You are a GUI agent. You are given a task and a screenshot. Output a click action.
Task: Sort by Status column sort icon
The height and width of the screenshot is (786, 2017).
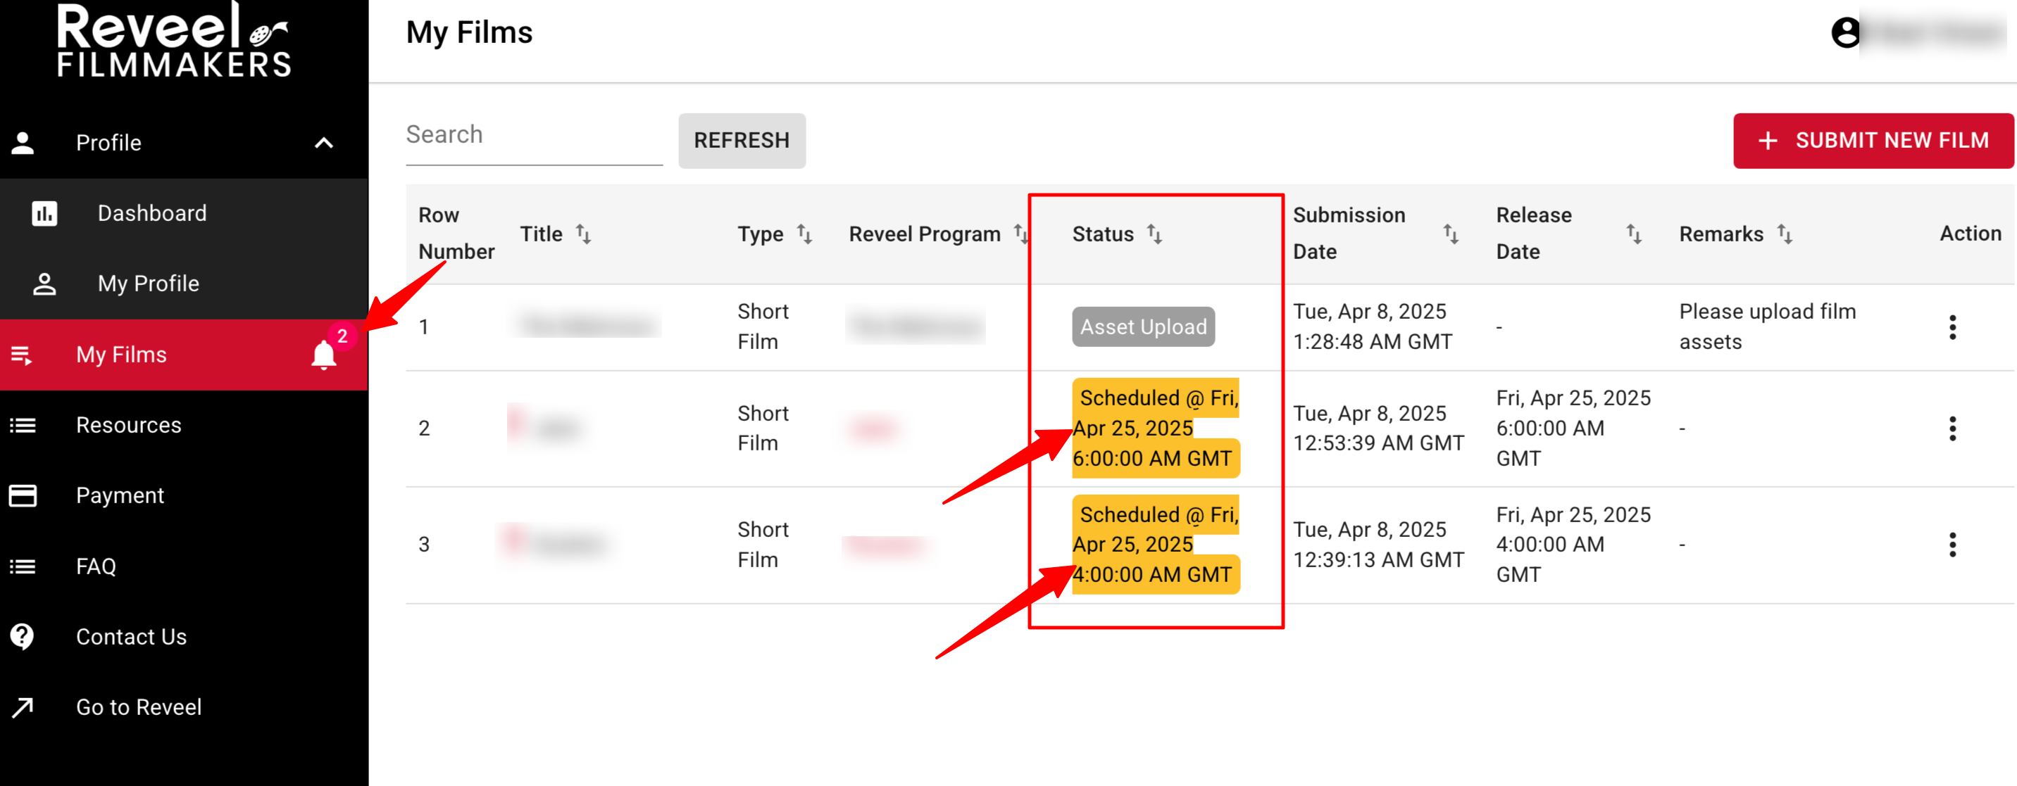(x=1154, y=234)
